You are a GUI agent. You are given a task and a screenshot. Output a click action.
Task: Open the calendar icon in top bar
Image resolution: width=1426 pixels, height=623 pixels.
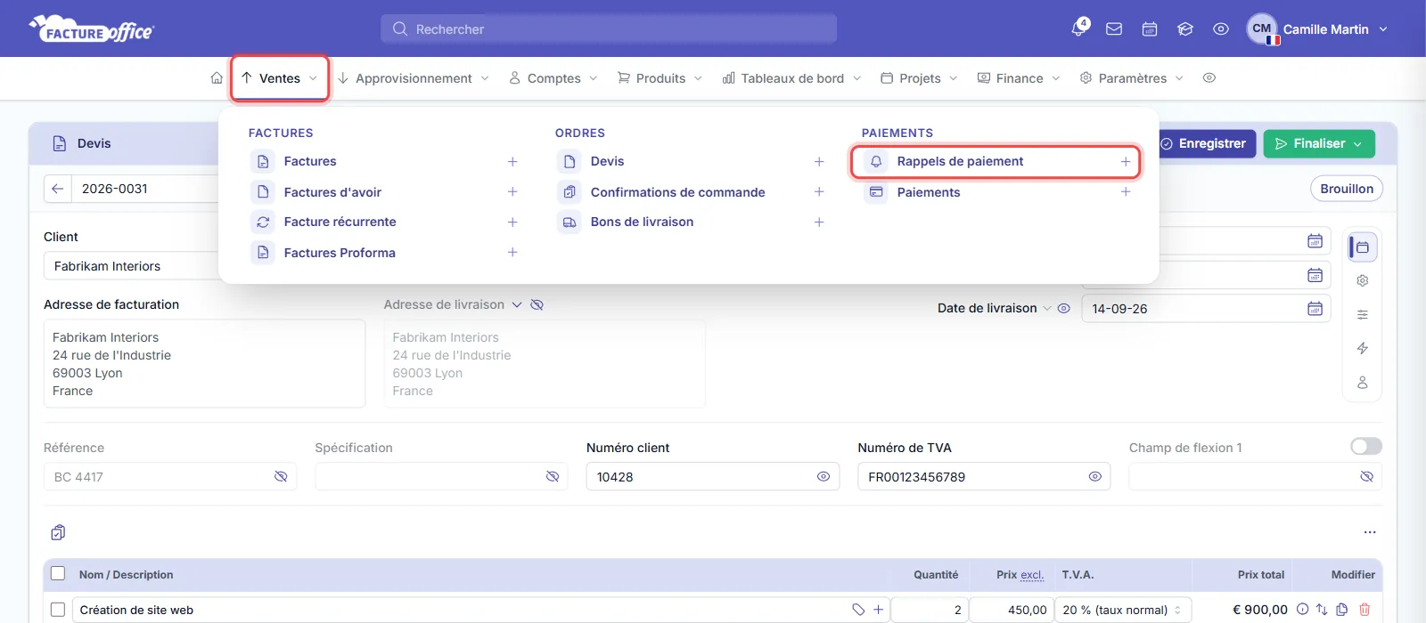pyautogui.click(x=1150, y=29)
